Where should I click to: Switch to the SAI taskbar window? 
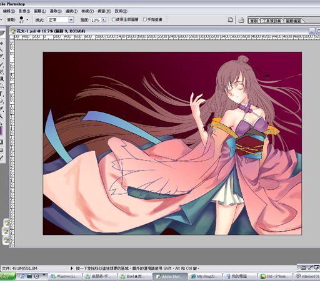coord(275,277)
